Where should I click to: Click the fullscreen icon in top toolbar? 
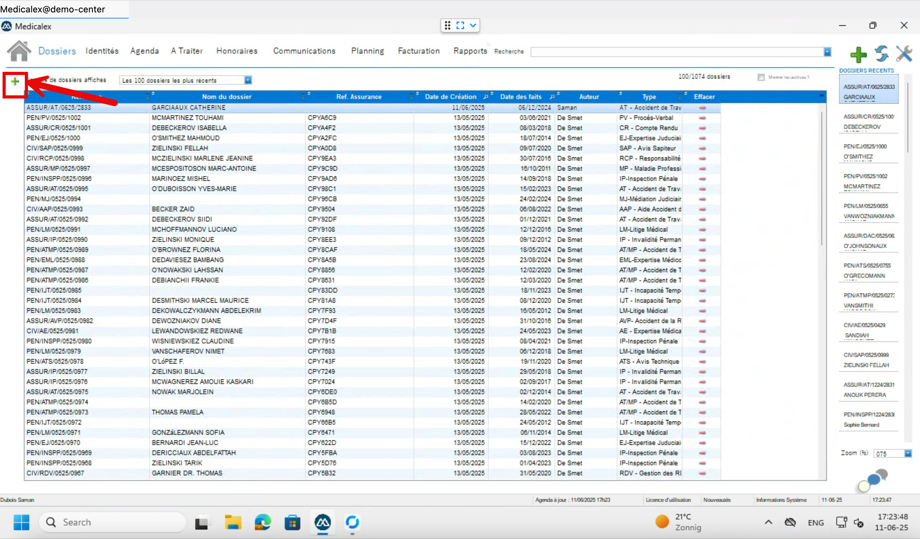pos(460,25)
